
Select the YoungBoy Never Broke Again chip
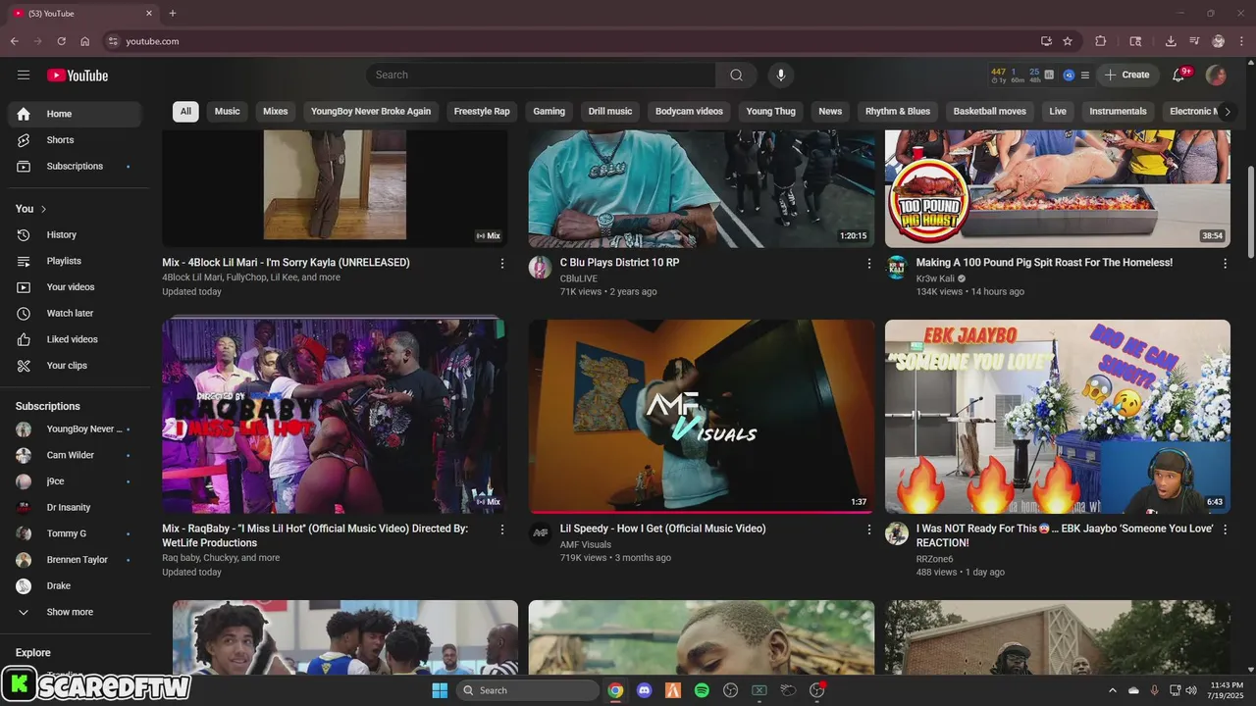pos(371,111)
